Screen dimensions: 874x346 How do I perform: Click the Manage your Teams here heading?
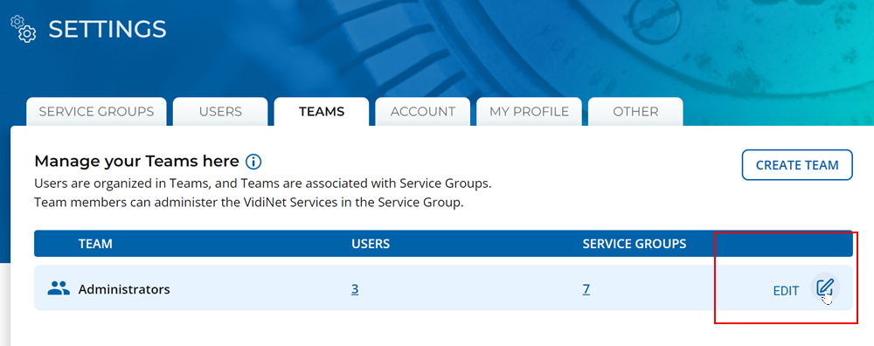click(x=136, y=162)
